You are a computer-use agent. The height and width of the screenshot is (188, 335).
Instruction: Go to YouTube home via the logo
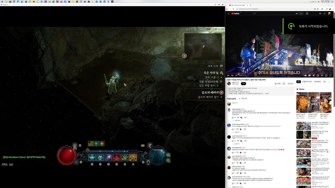[x=236, y=14]
